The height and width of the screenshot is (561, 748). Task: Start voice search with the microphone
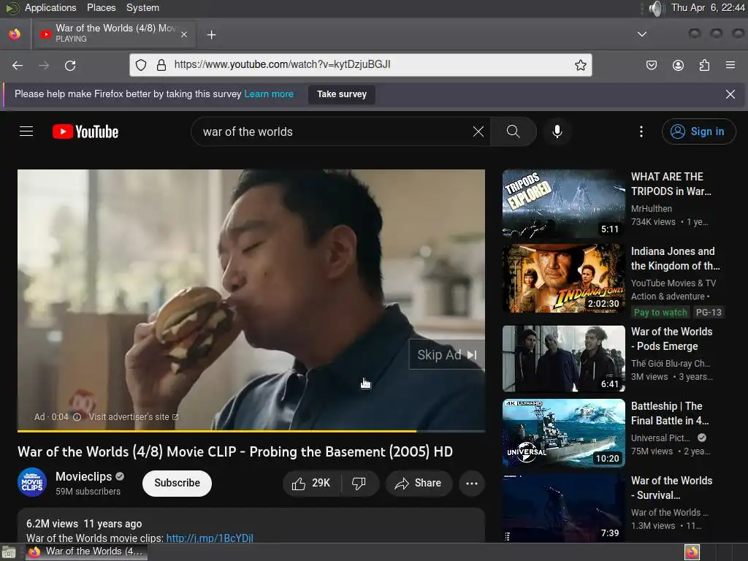coord(557,131)
